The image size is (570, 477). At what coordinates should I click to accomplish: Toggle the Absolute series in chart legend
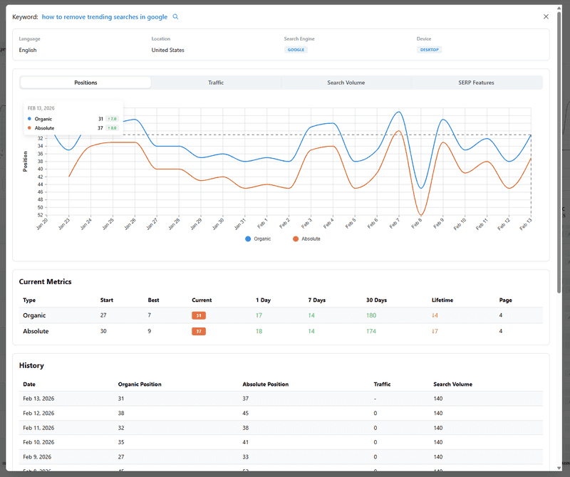pos(306,239)
